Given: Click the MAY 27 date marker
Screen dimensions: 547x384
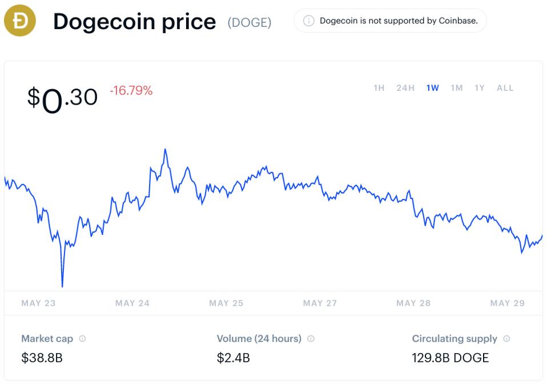Looking at the screenshot, I should [320, 303].
